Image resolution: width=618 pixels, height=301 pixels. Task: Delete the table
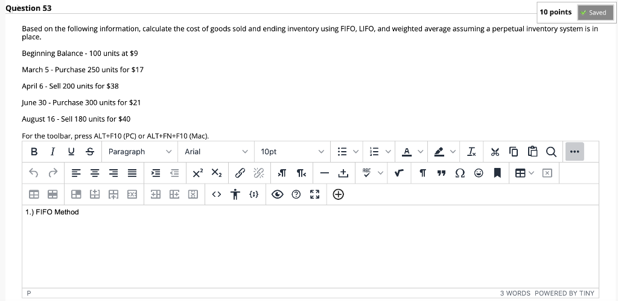(x=547, y=173)
